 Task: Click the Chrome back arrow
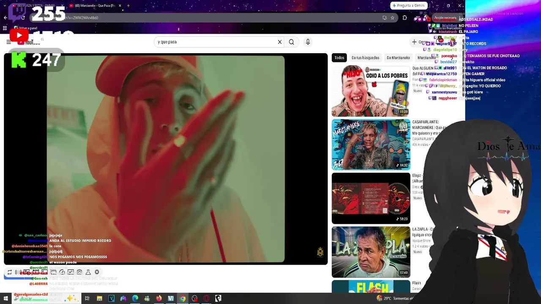[5, 18]
